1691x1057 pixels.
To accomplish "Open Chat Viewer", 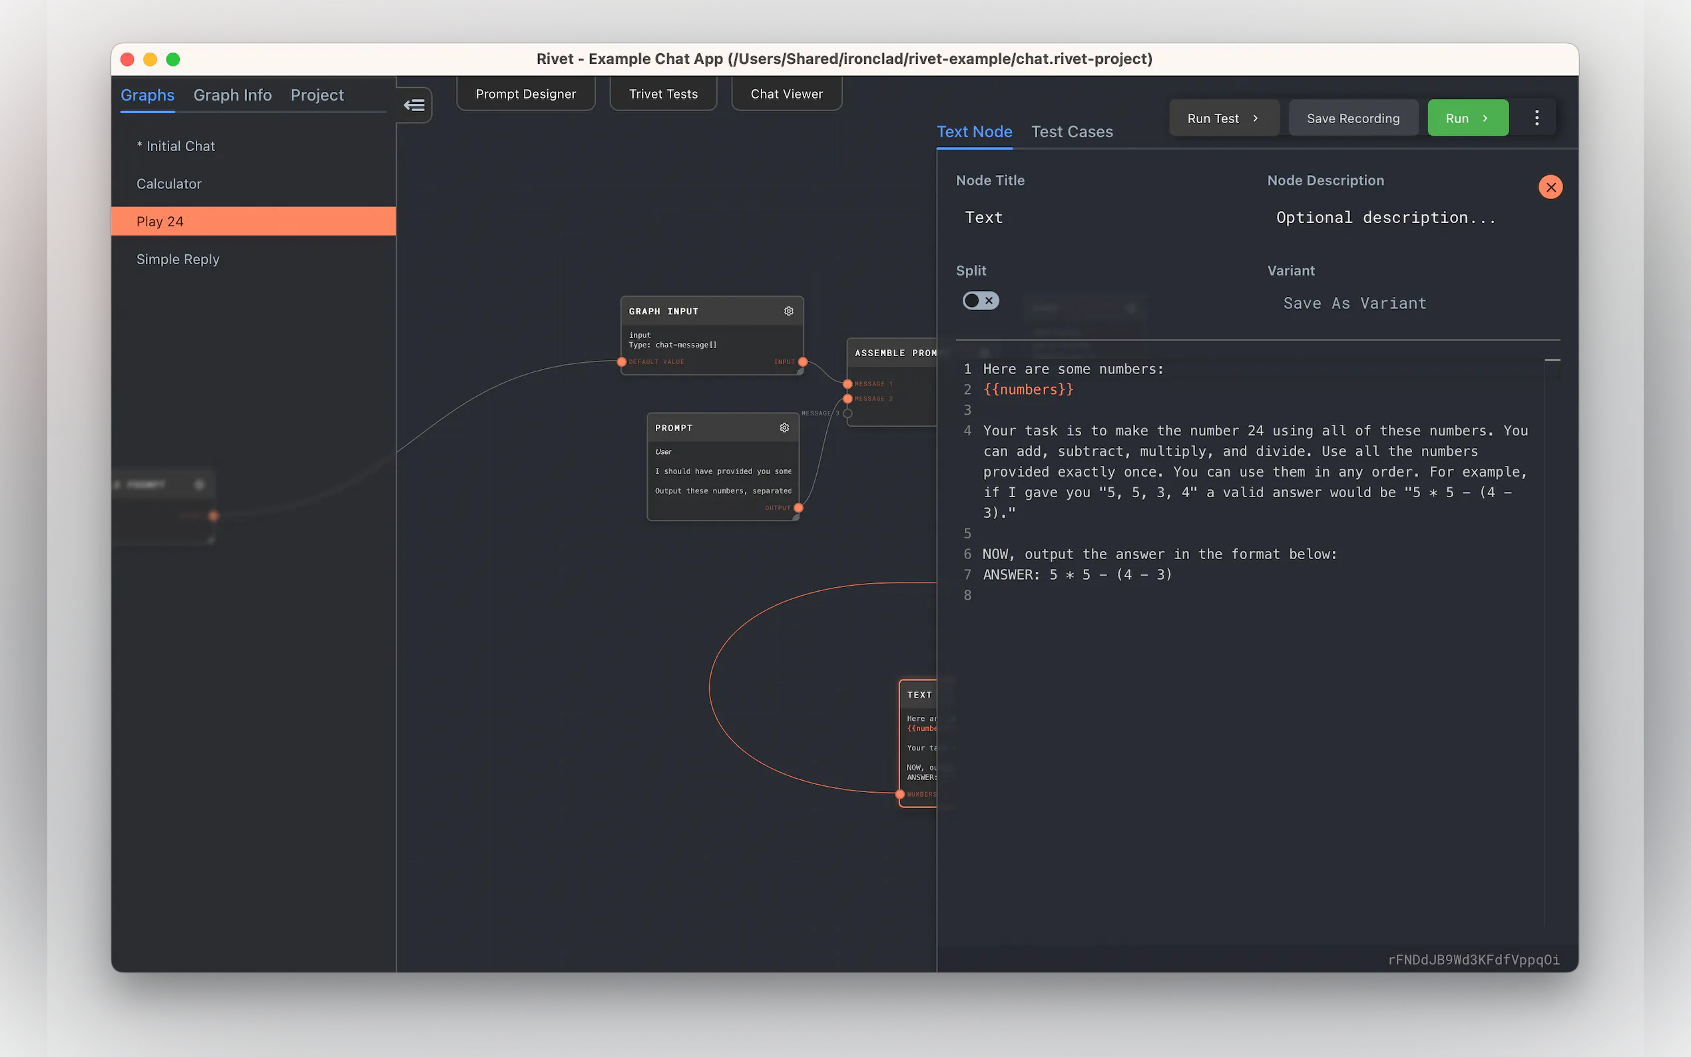I will [x=786, y=94].
